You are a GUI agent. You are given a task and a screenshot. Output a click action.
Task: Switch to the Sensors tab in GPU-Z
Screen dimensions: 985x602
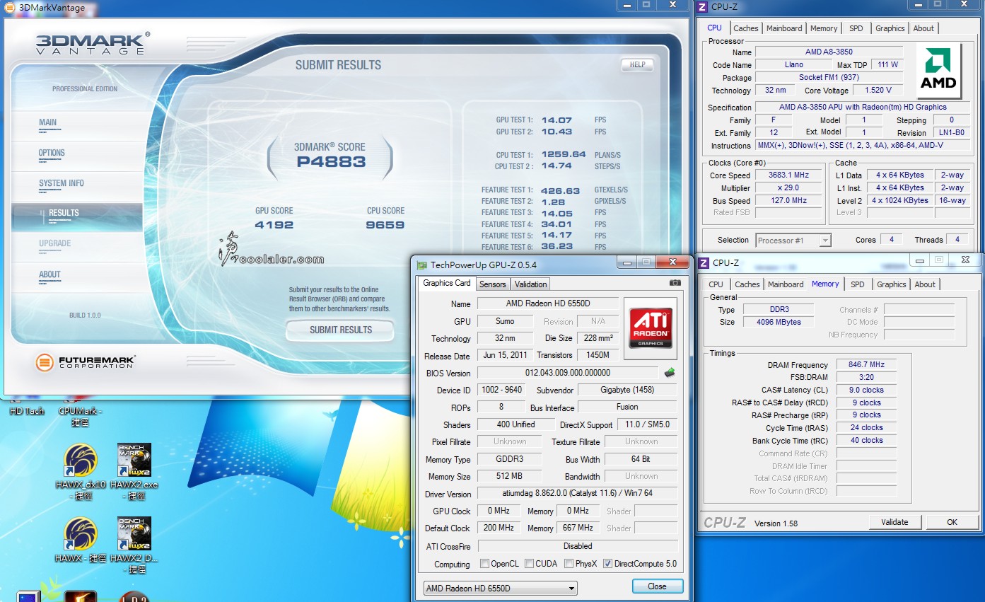click(493, 284)
